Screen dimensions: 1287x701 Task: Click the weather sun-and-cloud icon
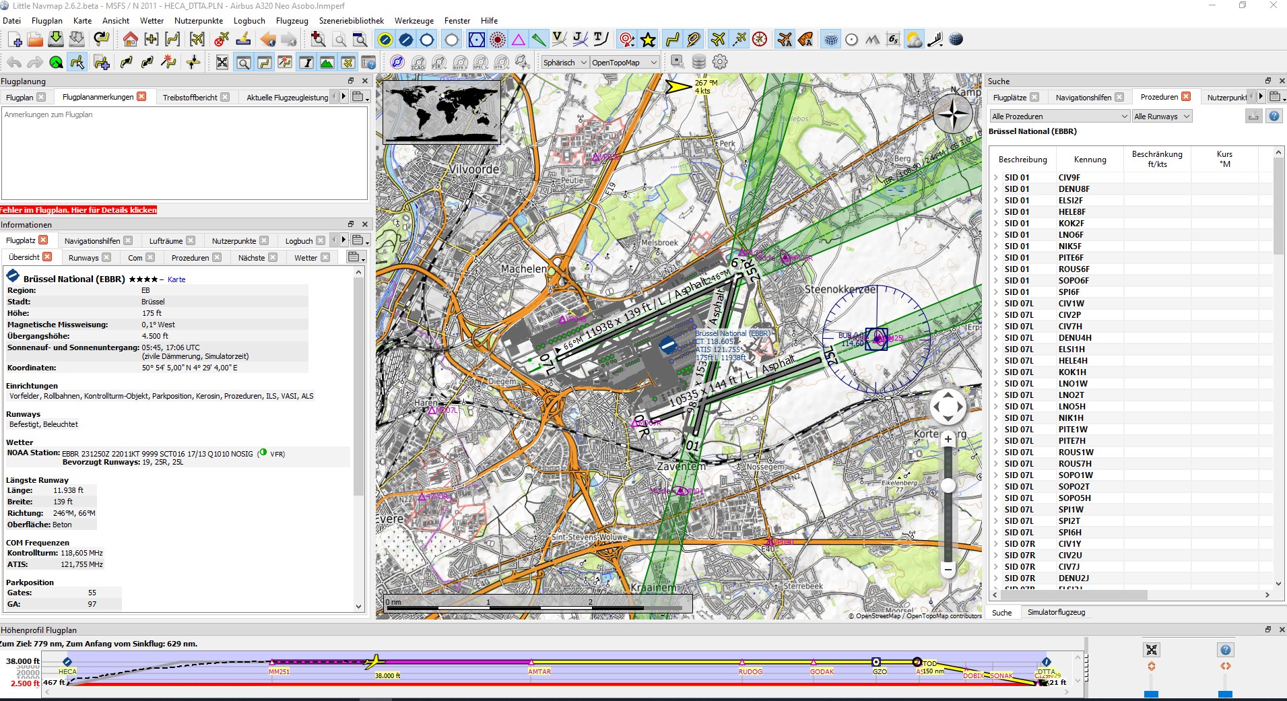914,40
